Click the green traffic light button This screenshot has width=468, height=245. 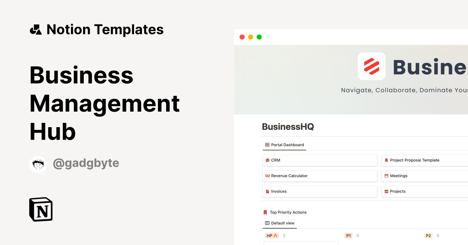(x=259, y=37)
